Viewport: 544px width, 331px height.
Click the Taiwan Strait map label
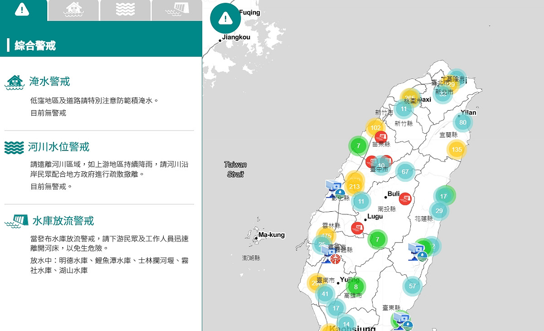point(236,169)
